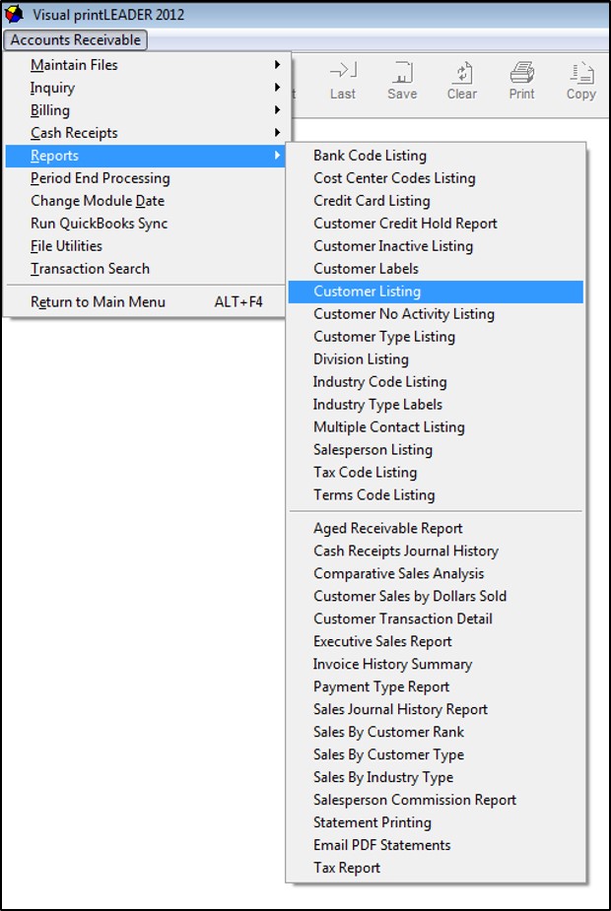The image size is (611, 911).
Task: Open Transaction Search
Action: pyautogui.click(x=145, y=269)
